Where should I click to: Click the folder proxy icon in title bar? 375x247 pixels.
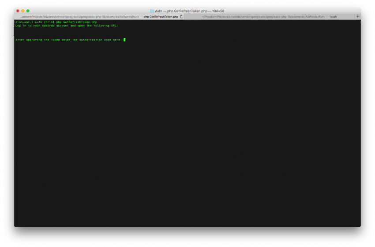pyautogui.click(x=152, y=11)
